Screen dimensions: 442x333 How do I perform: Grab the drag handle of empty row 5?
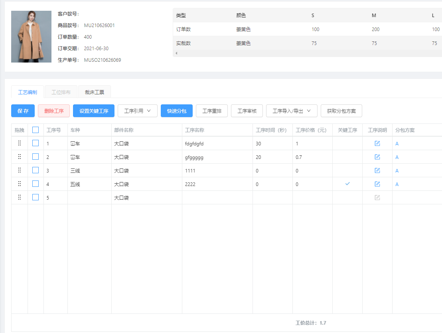(x=19, y=197)
